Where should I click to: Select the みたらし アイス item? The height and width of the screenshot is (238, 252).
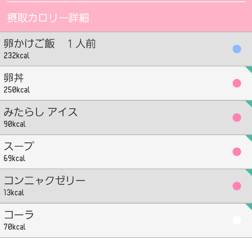pyautogui.click(x=126, y=118)
